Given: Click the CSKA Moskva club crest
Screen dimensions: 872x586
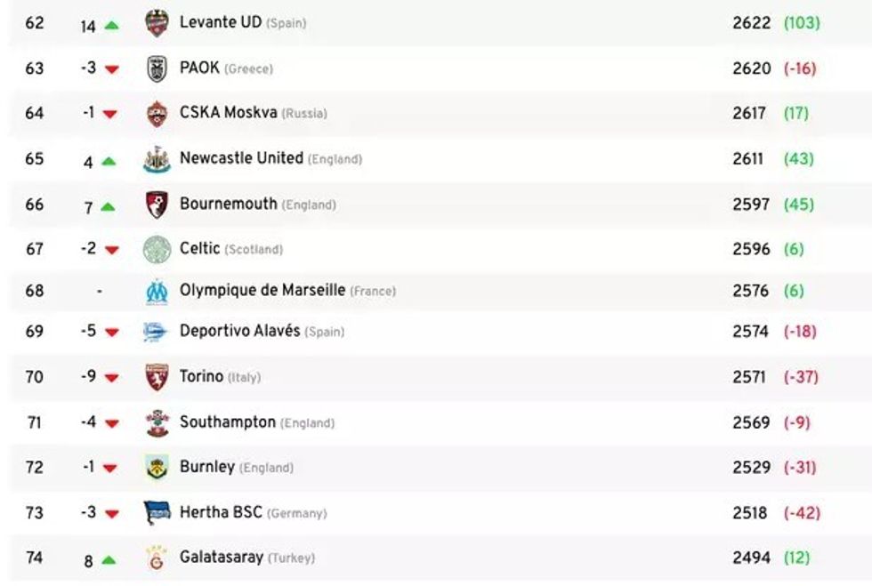Looking at the screenshot, I should point(157,114).
